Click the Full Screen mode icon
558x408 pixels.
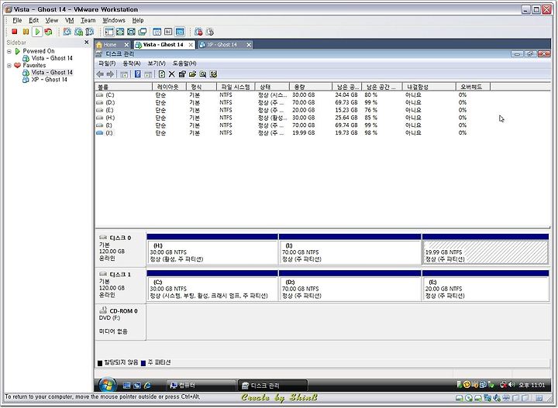click(120, 32)
